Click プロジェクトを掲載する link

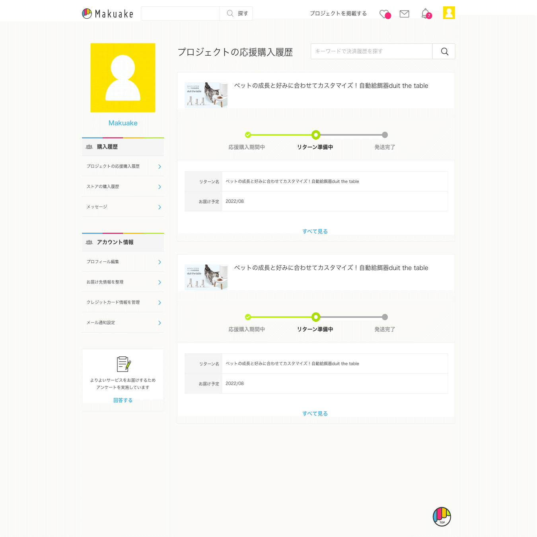[338, 13]
